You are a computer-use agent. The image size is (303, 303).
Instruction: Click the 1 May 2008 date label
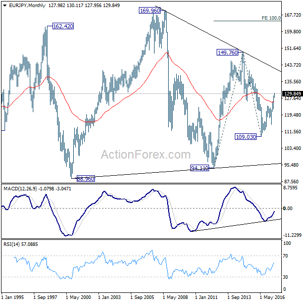click(x=175, y=297)
